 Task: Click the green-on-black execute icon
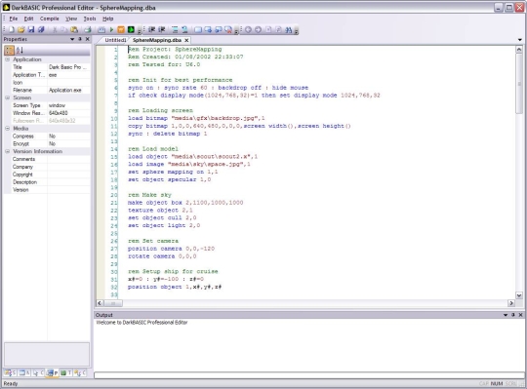click(x=131, y=30)
